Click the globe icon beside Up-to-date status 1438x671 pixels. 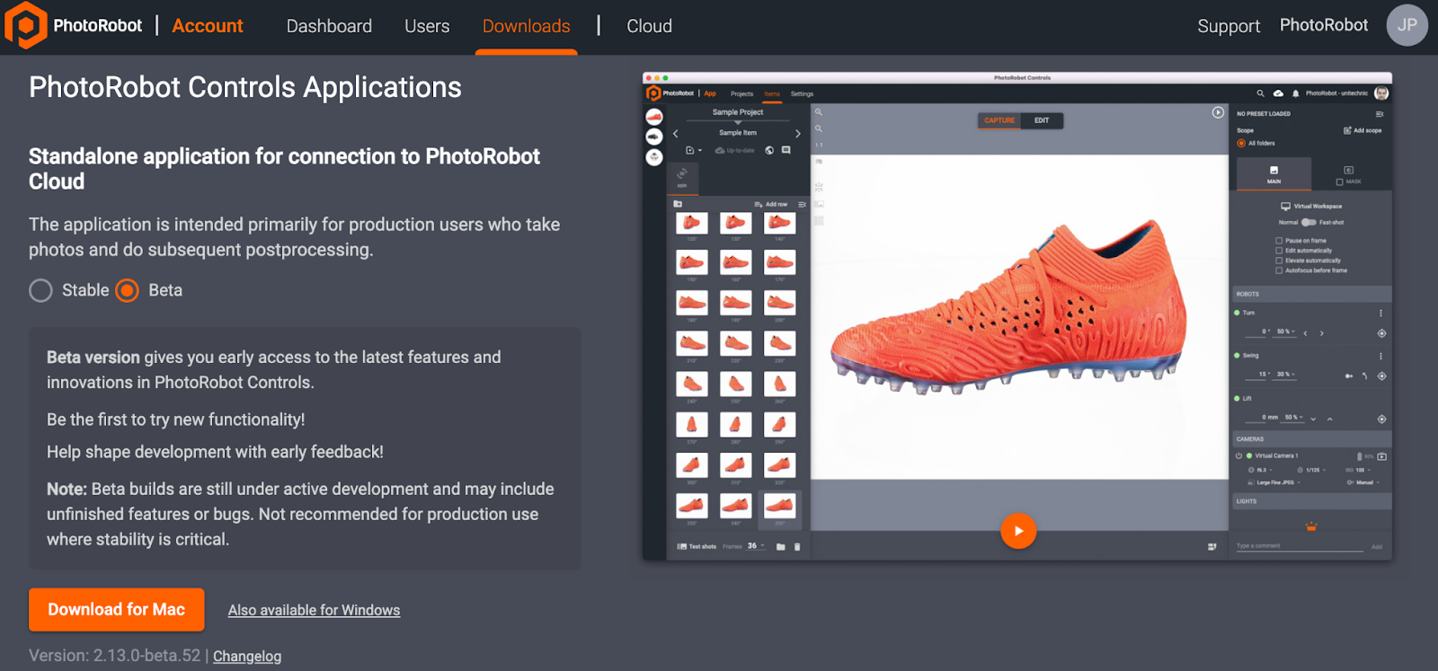pos(769,151)
